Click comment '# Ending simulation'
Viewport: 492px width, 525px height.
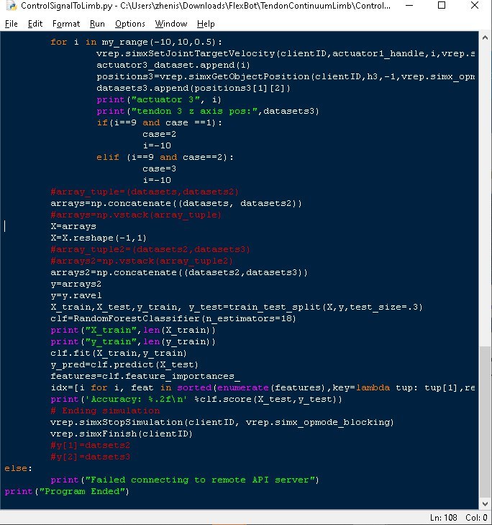click(x=105, y=410)
